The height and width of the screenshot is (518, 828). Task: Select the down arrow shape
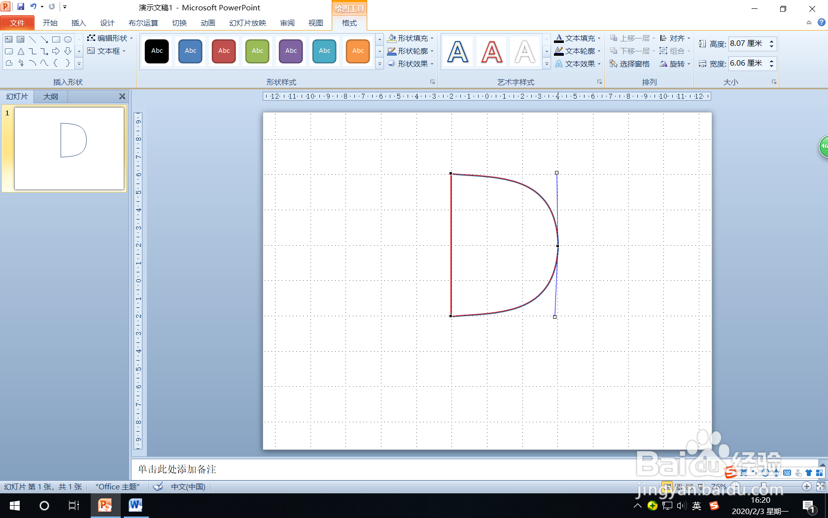pyautogui.click(x=68, y=51)
